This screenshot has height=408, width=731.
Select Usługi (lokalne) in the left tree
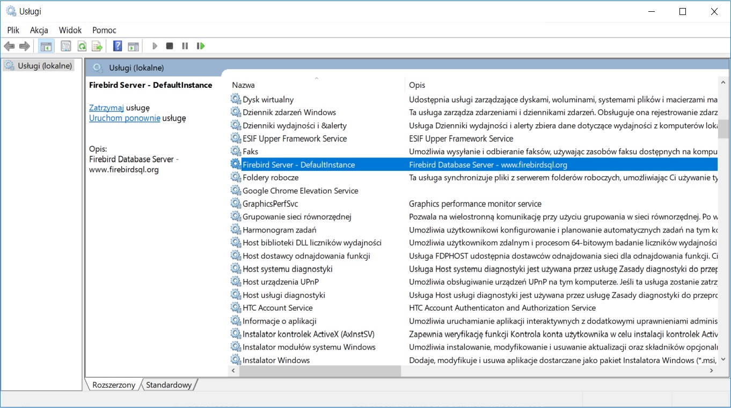pyautogui.click(x=38, y=66)
